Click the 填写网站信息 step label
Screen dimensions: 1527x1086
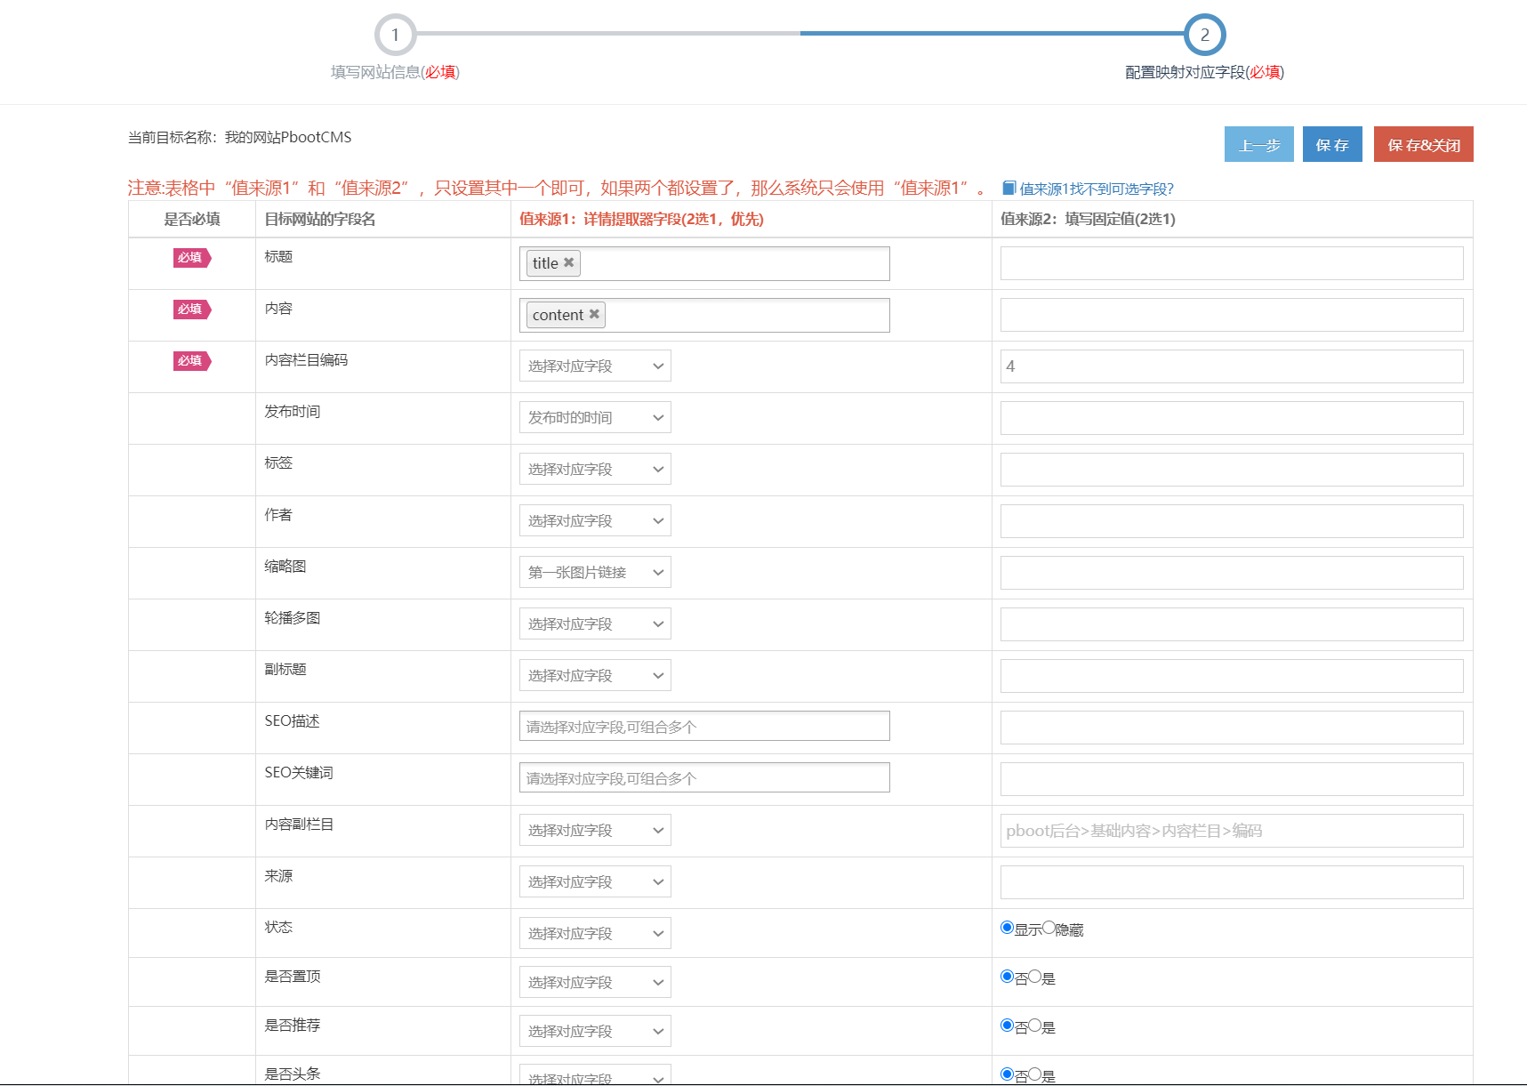point(395,72)
